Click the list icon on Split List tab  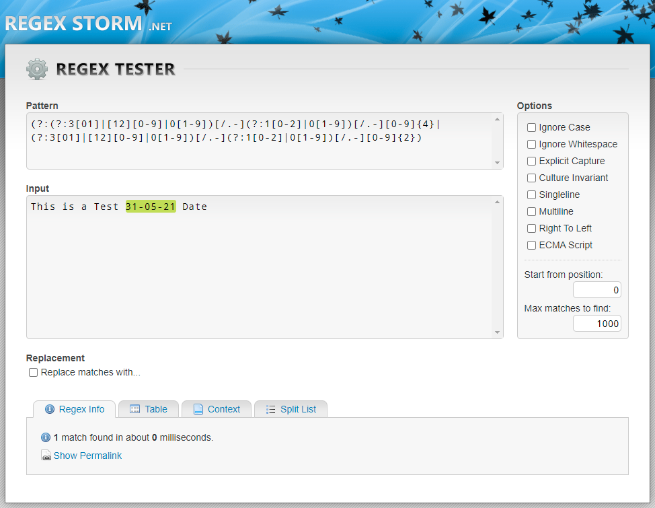click(270, 409)
